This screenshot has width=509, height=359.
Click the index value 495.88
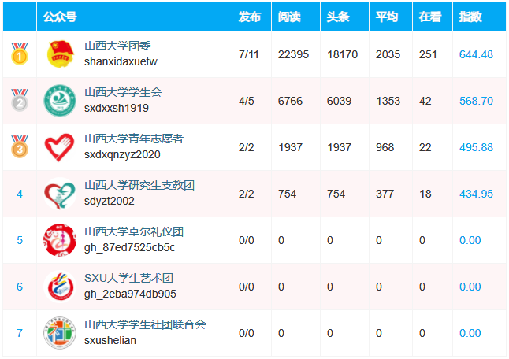(476, 147)
